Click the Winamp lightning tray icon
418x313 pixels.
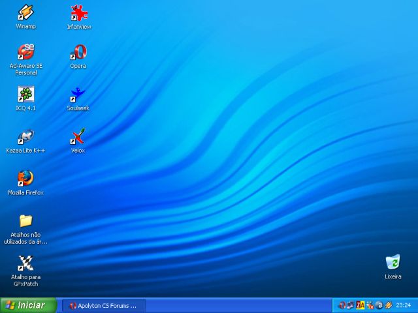pyautogui.click(x=388, y=305)
